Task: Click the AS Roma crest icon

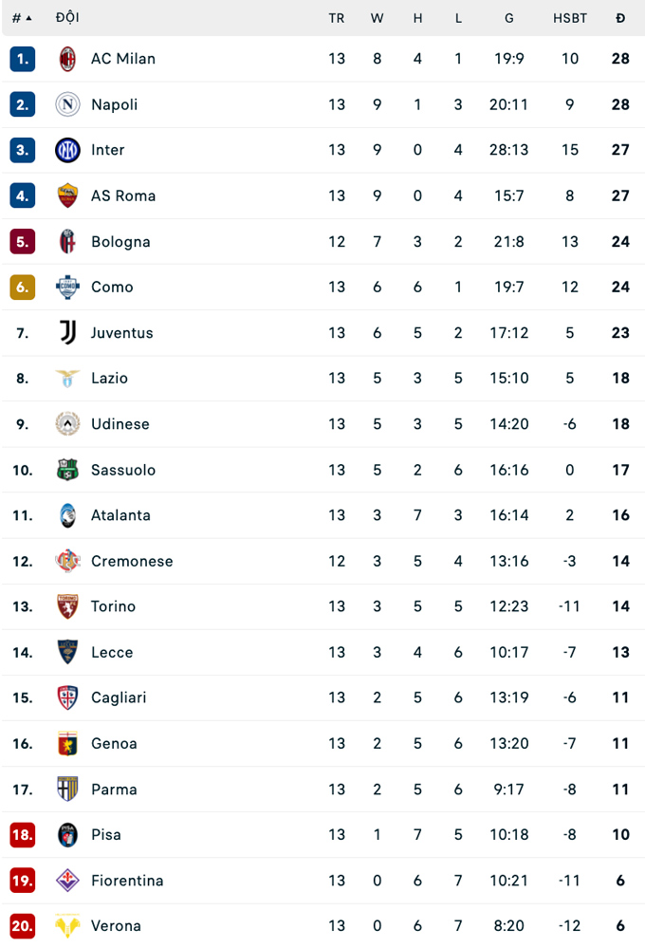Action: [x=67, y=195]
